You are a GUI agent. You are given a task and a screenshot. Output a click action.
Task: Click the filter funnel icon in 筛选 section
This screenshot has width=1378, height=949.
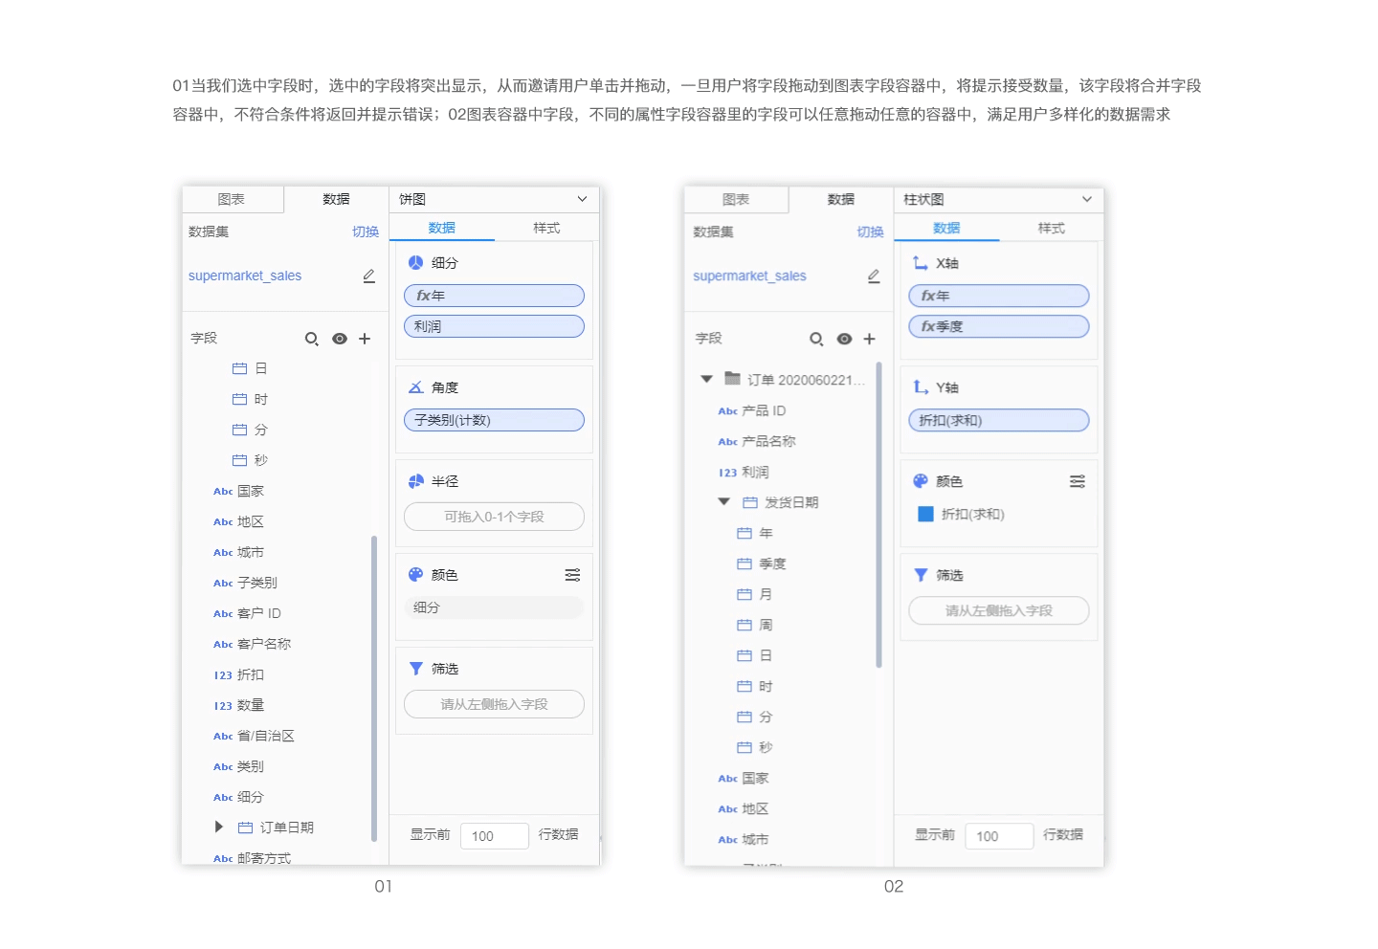[x=416, y=668]
